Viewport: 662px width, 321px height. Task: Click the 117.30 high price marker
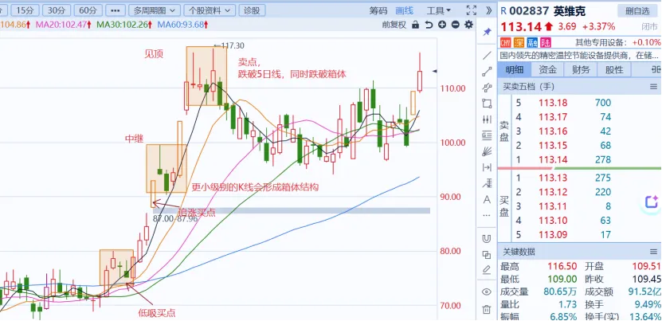pos(229,45)
